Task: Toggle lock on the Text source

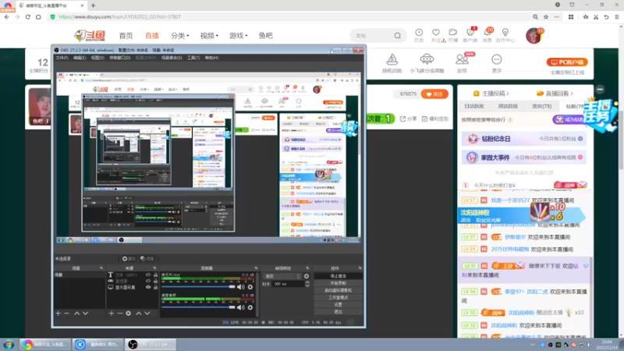Action: pyautogui.click(x=155, y=275)
